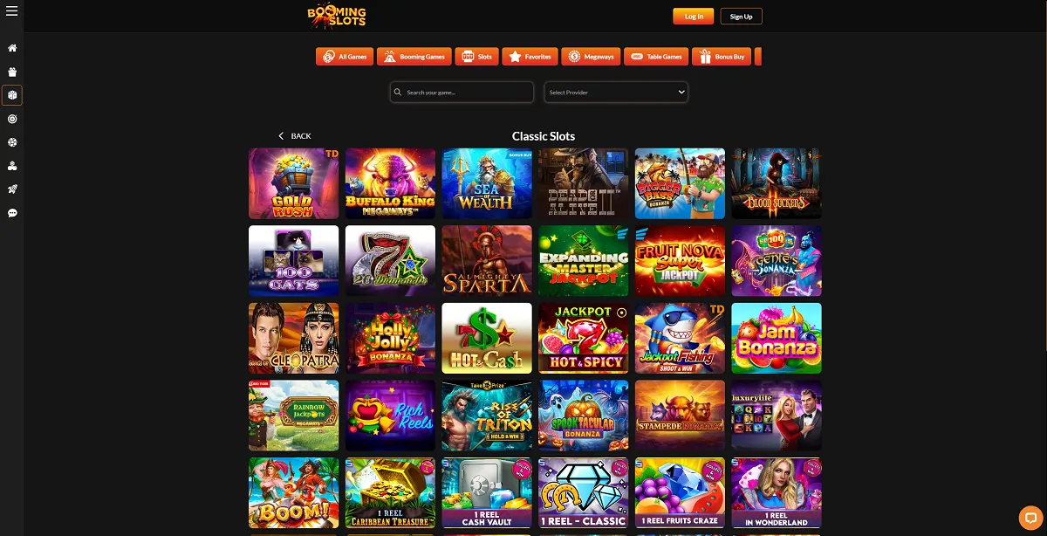
Task: Launch the Jam Bonanza game tile
Action: click(x=777, y=338)
